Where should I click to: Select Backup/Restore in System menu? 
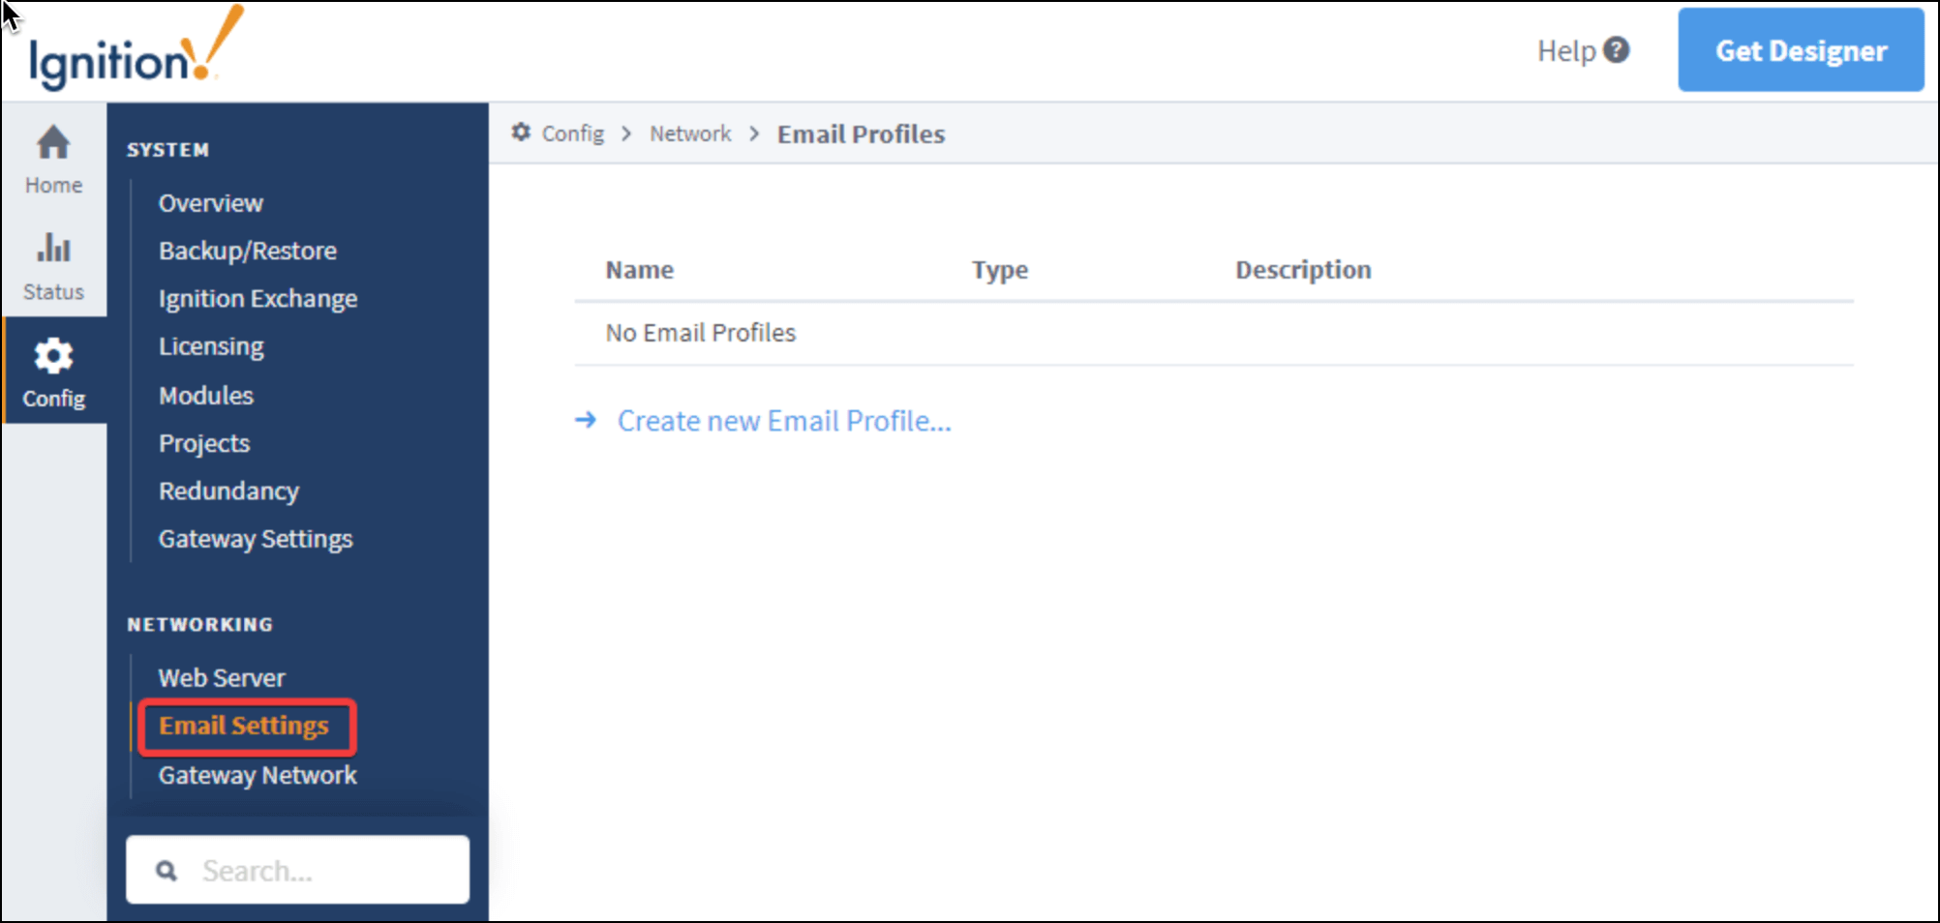click(x=247, y=251)
